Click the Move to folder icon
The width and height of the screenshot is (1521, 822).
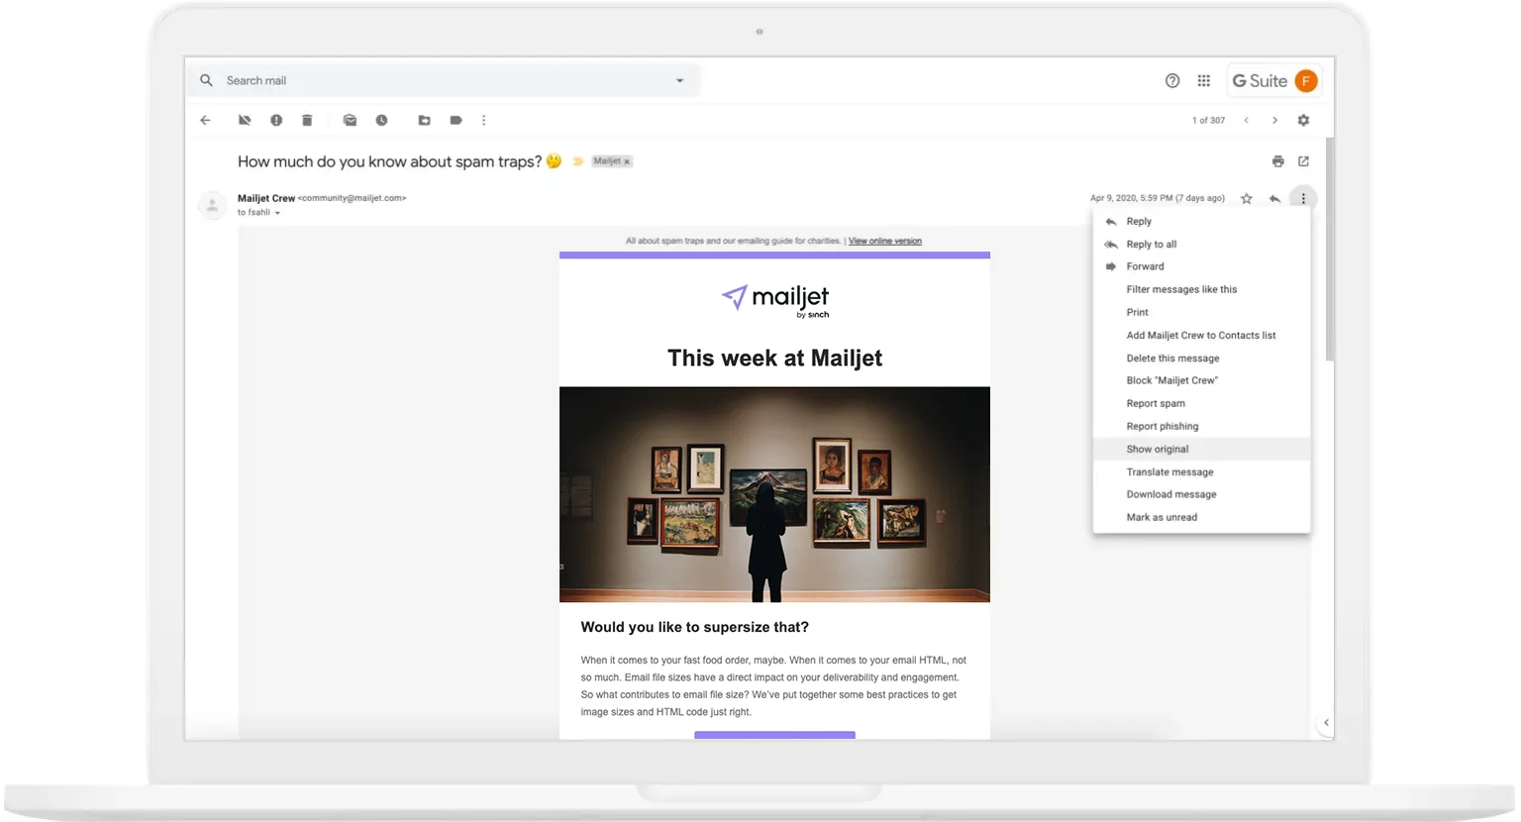pyautogui.click(x=424, y=120)
